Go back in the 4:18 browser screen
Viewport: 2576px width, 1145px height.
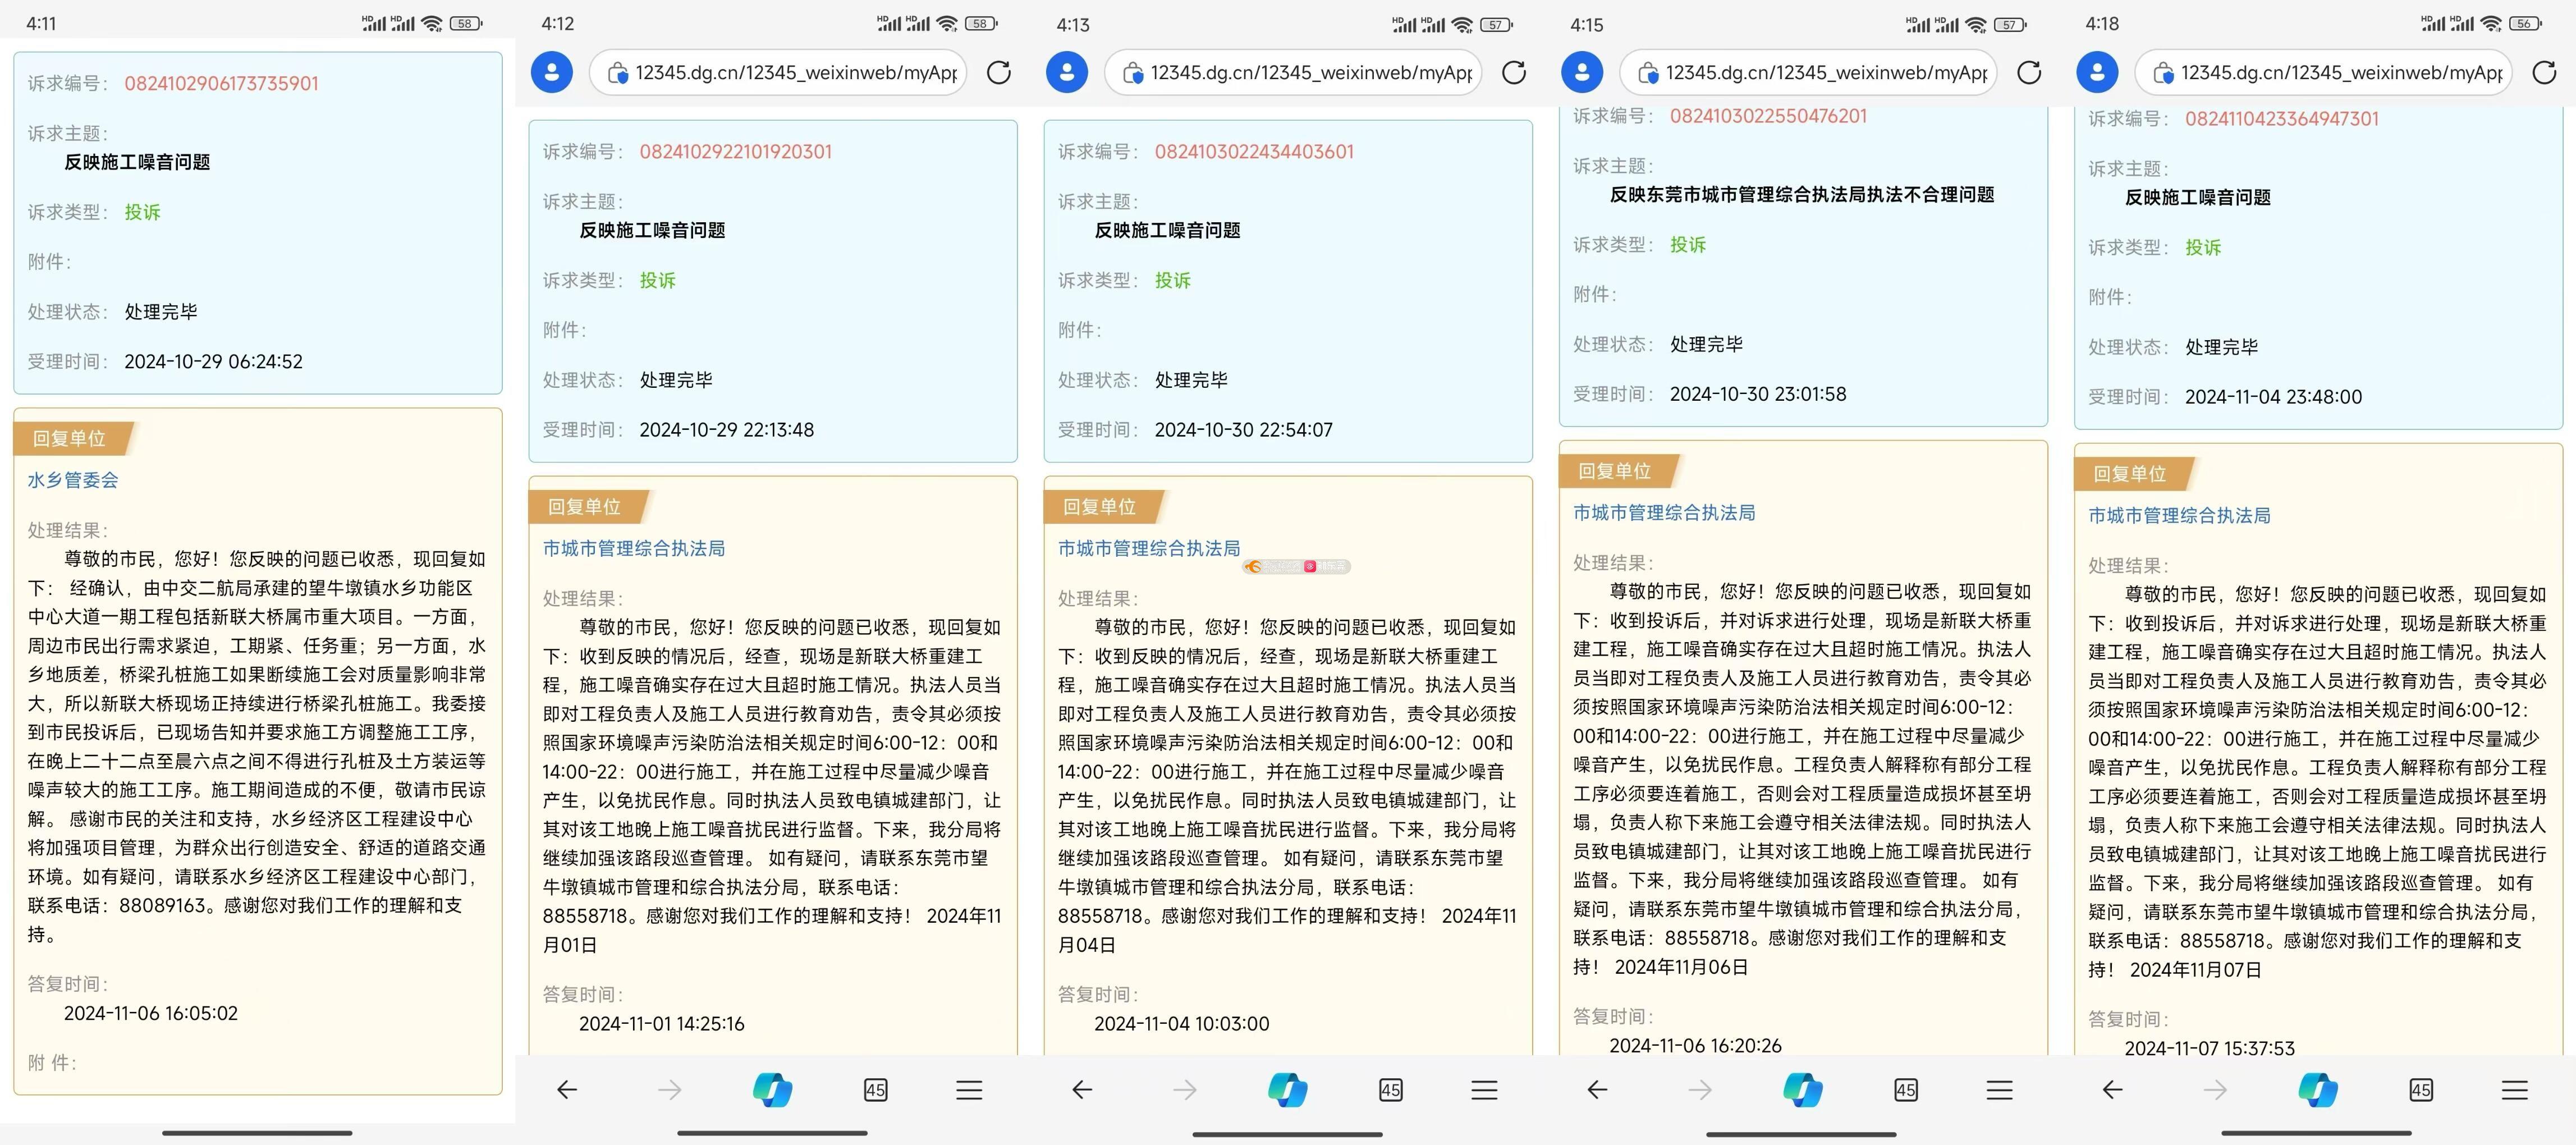tap(2112, 1089)
